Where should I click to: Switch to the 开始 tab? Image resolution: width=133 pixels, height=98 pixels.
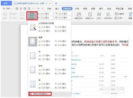click(49, 9)
